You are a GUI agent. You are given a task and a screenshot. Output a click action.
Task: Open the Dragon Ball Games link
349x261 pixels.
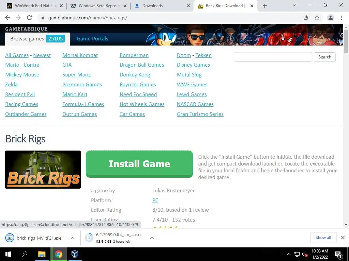click(142, 65)
